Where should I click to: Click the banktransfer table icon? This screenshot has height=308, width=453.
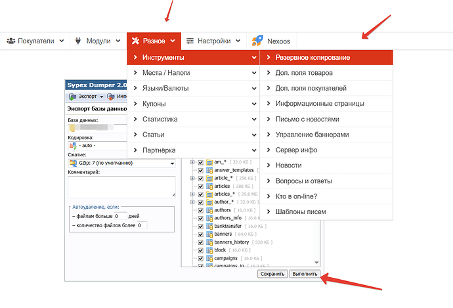pyautogui.click(x=209, y=226)
